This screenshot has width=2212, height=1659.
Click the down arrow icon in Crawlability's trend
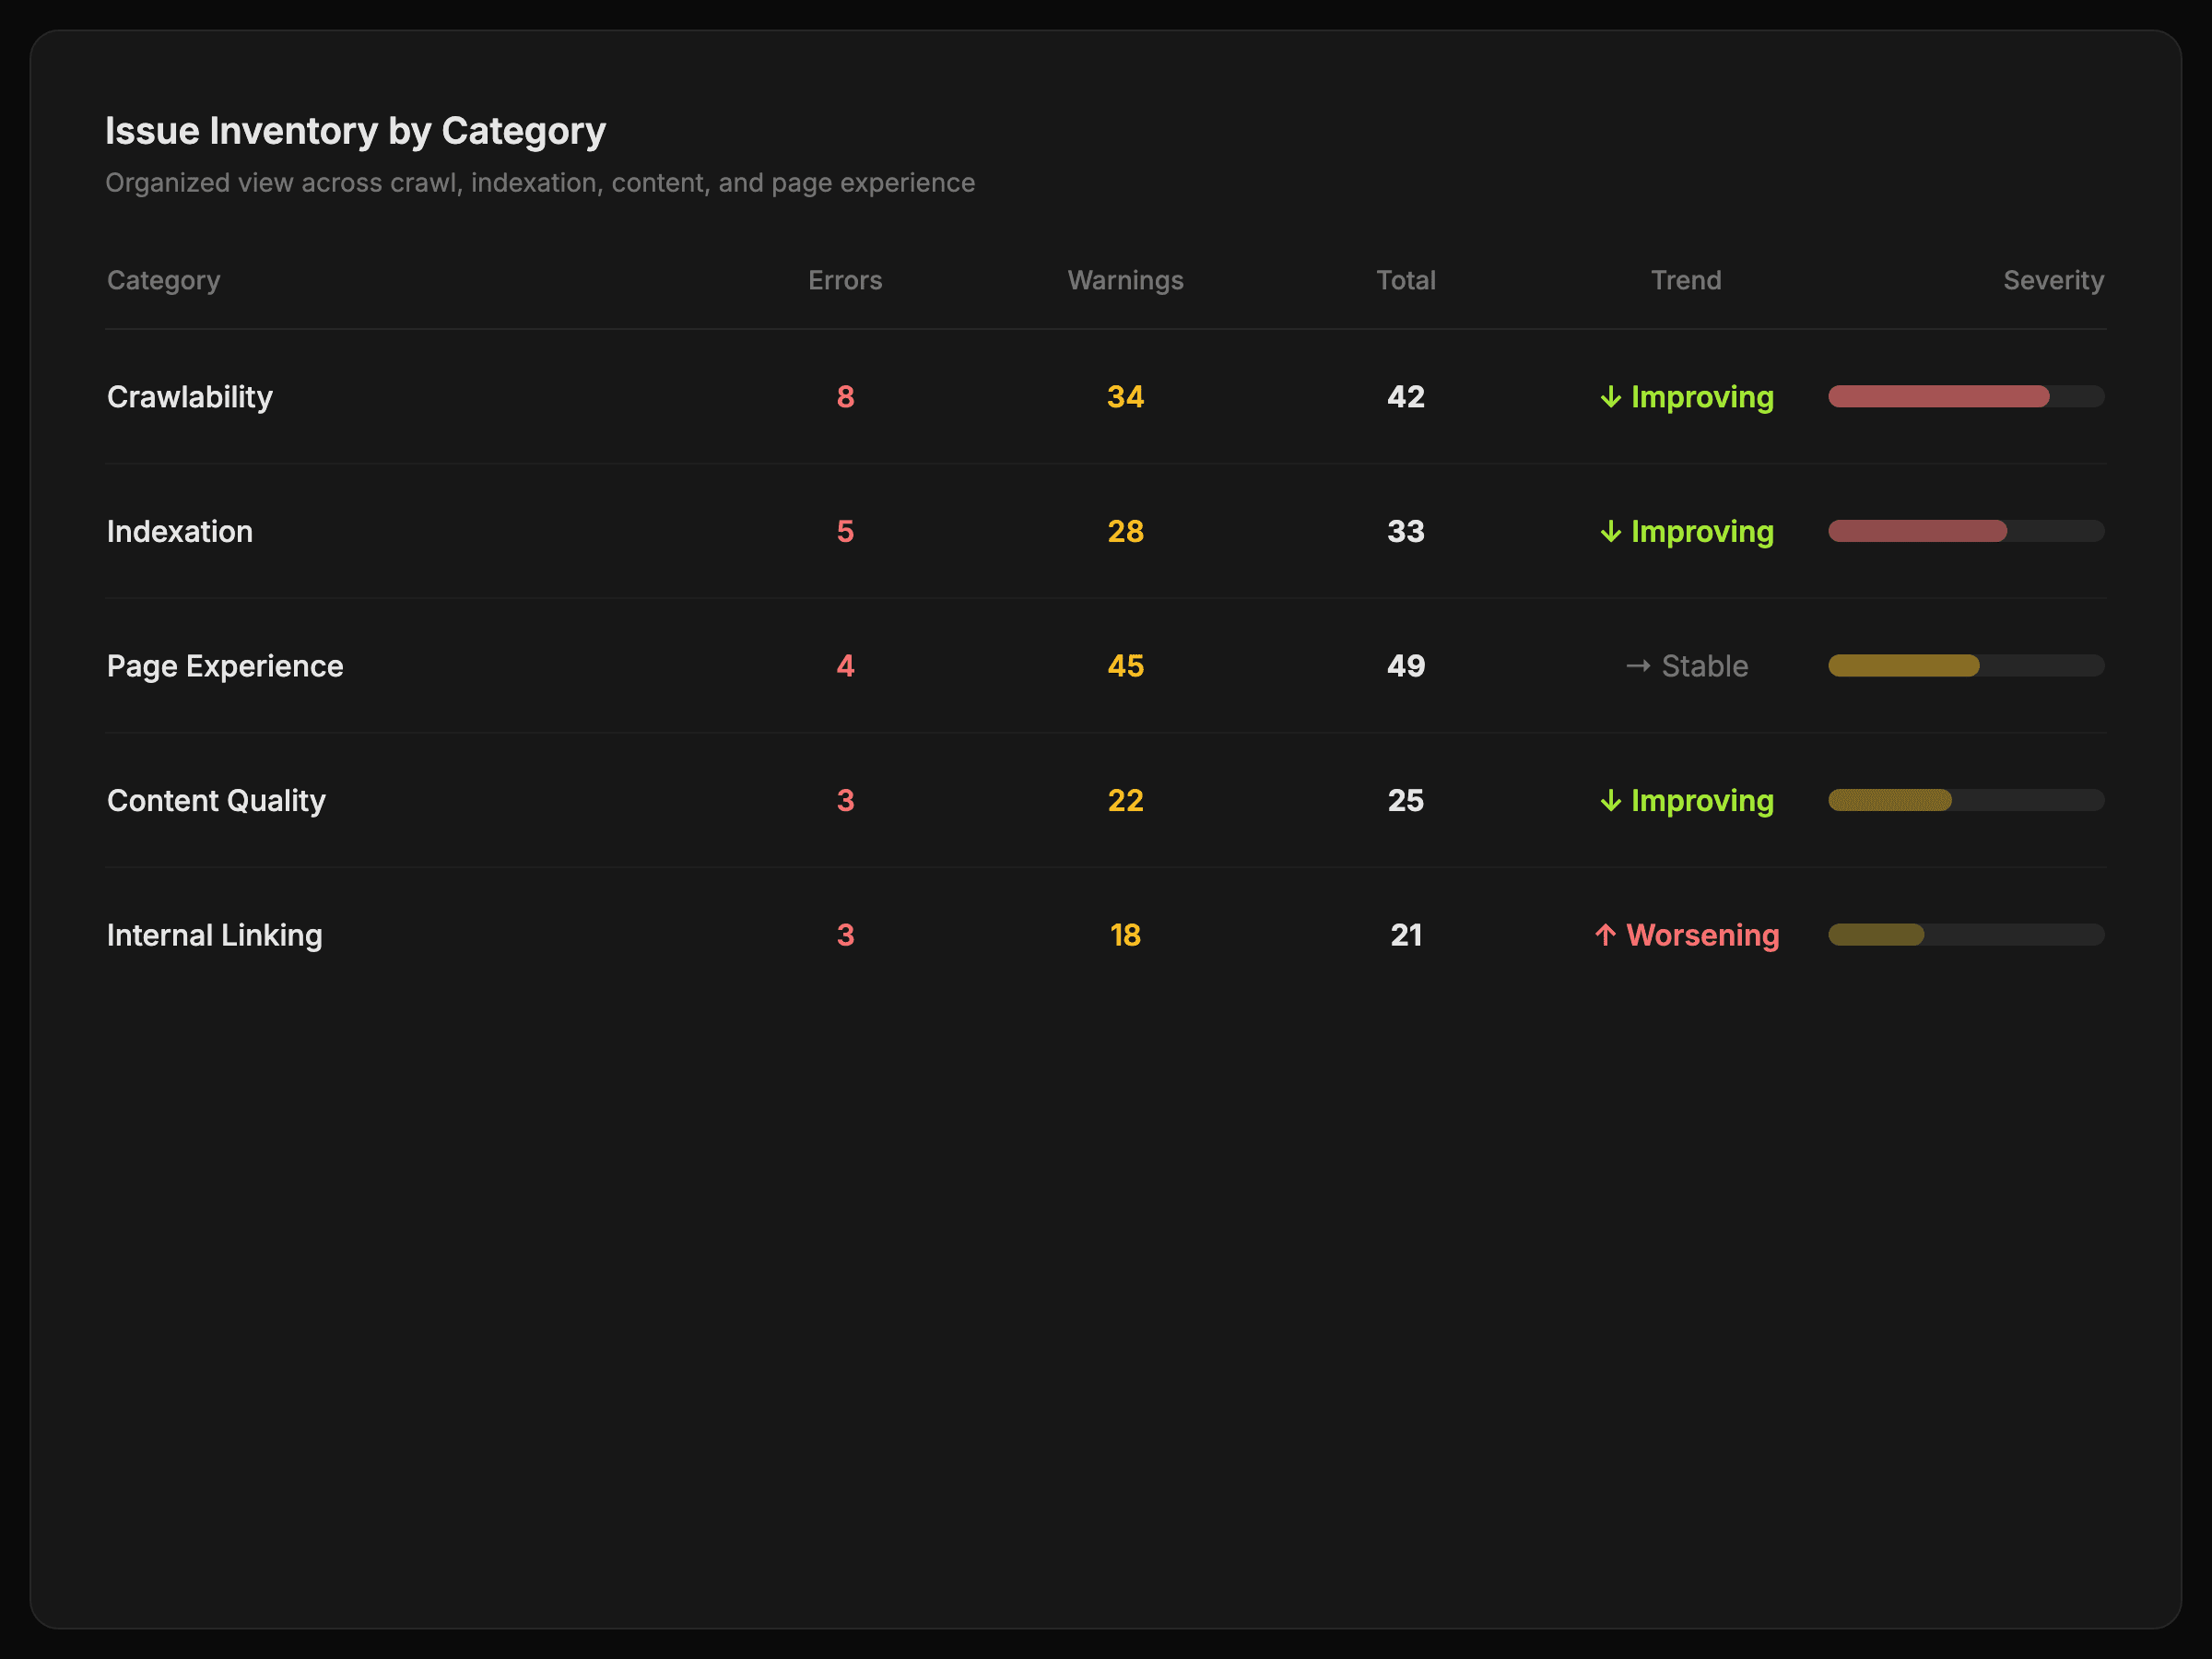pyautogui.click(x=1610, y=397)
